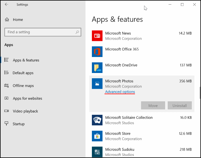Open Video playback settings
The height and width of the screenshot is (158, 201).
pyautogui.click(x=25, y=111)
